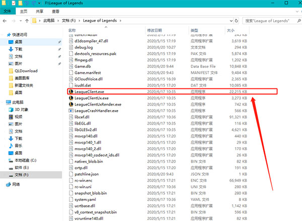Select the devtools_resources.pak file name
Screen dimensions: 302x221
95,54
